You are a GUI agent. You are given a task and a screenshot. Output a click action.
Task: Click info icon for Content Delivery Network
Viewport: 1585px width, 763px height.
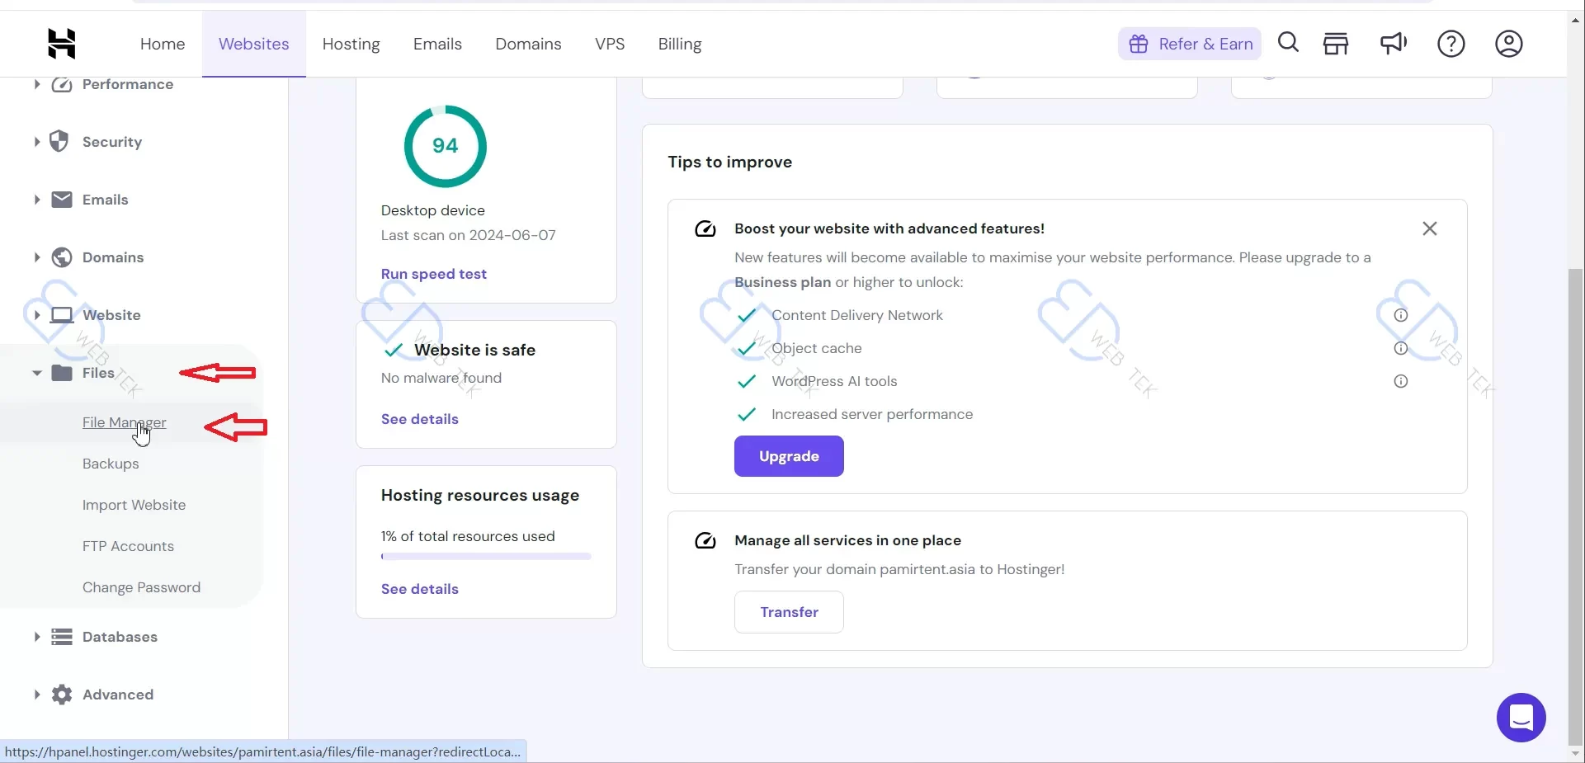(1400, 315)
